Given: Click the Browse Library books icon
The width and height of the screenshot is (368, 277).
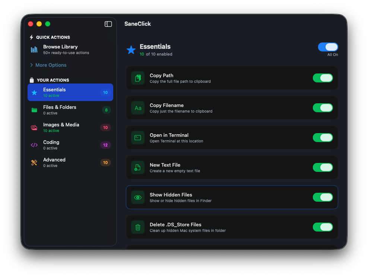Looking at the screenshot, I should coord(34,50).
